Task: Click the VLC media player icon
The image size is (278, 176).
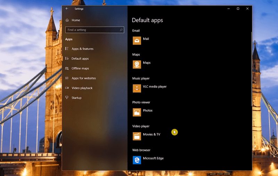Action: [x=137, y=88]
